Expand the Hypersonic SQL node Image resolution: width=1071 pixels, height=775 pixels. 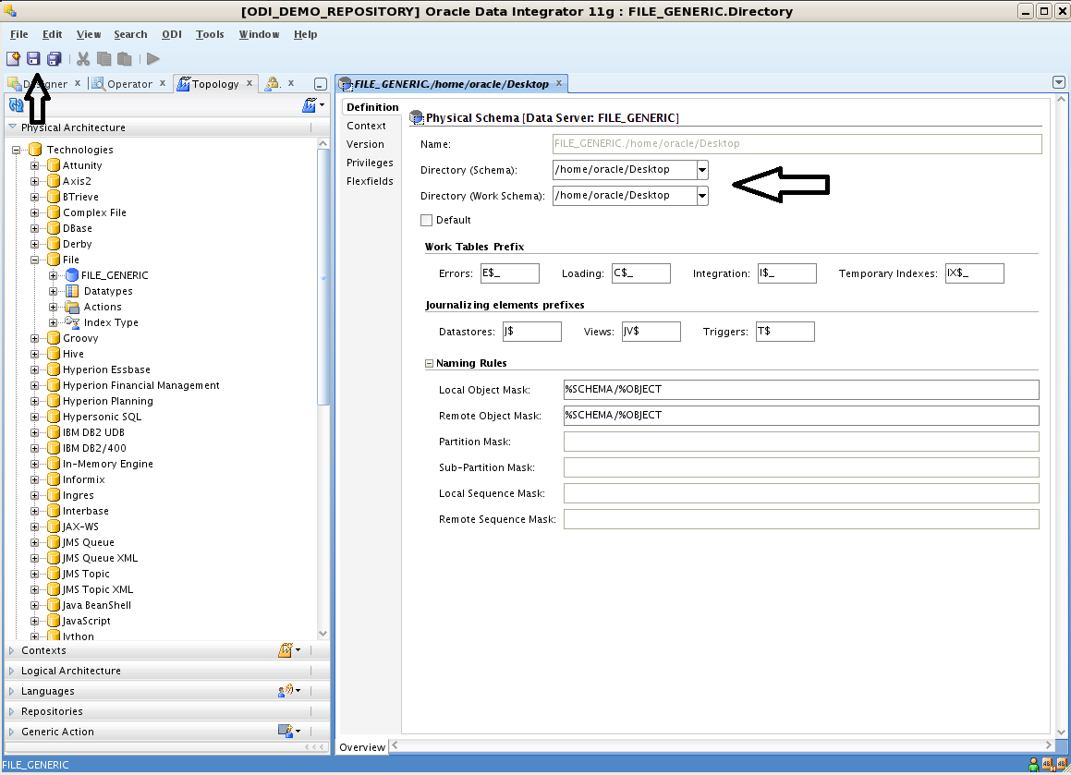coord(35,417)
